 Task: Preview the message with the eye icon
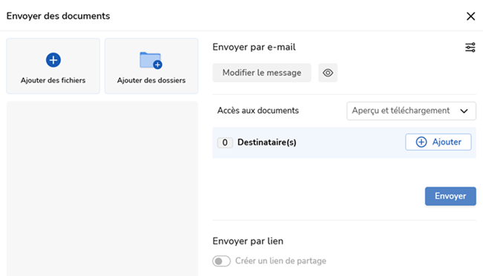coord(328,73)
